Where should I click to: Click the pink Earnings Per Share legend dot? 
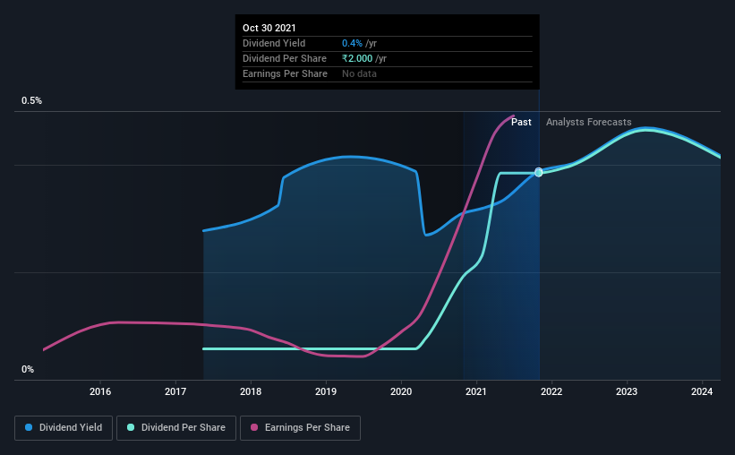pyautogui.click(x=254, y=427)
